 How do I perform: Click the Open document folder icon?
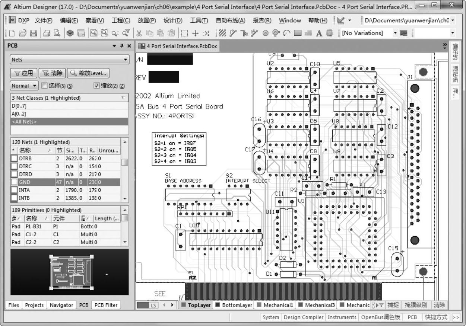click(x=23, y=33)
